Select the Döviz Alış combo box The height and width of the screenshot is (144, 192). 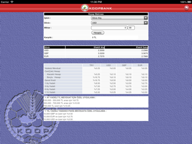click(119, 18)
